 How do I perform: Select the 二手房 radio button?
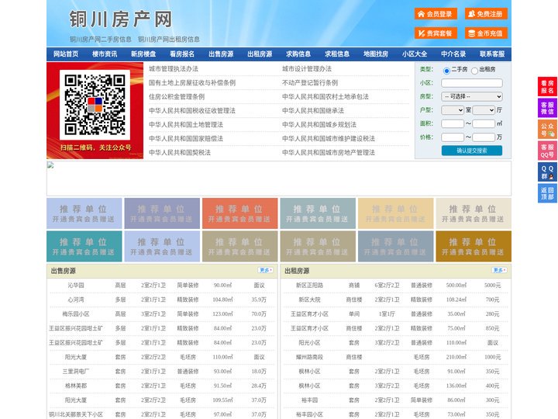[x=446, y=71]
